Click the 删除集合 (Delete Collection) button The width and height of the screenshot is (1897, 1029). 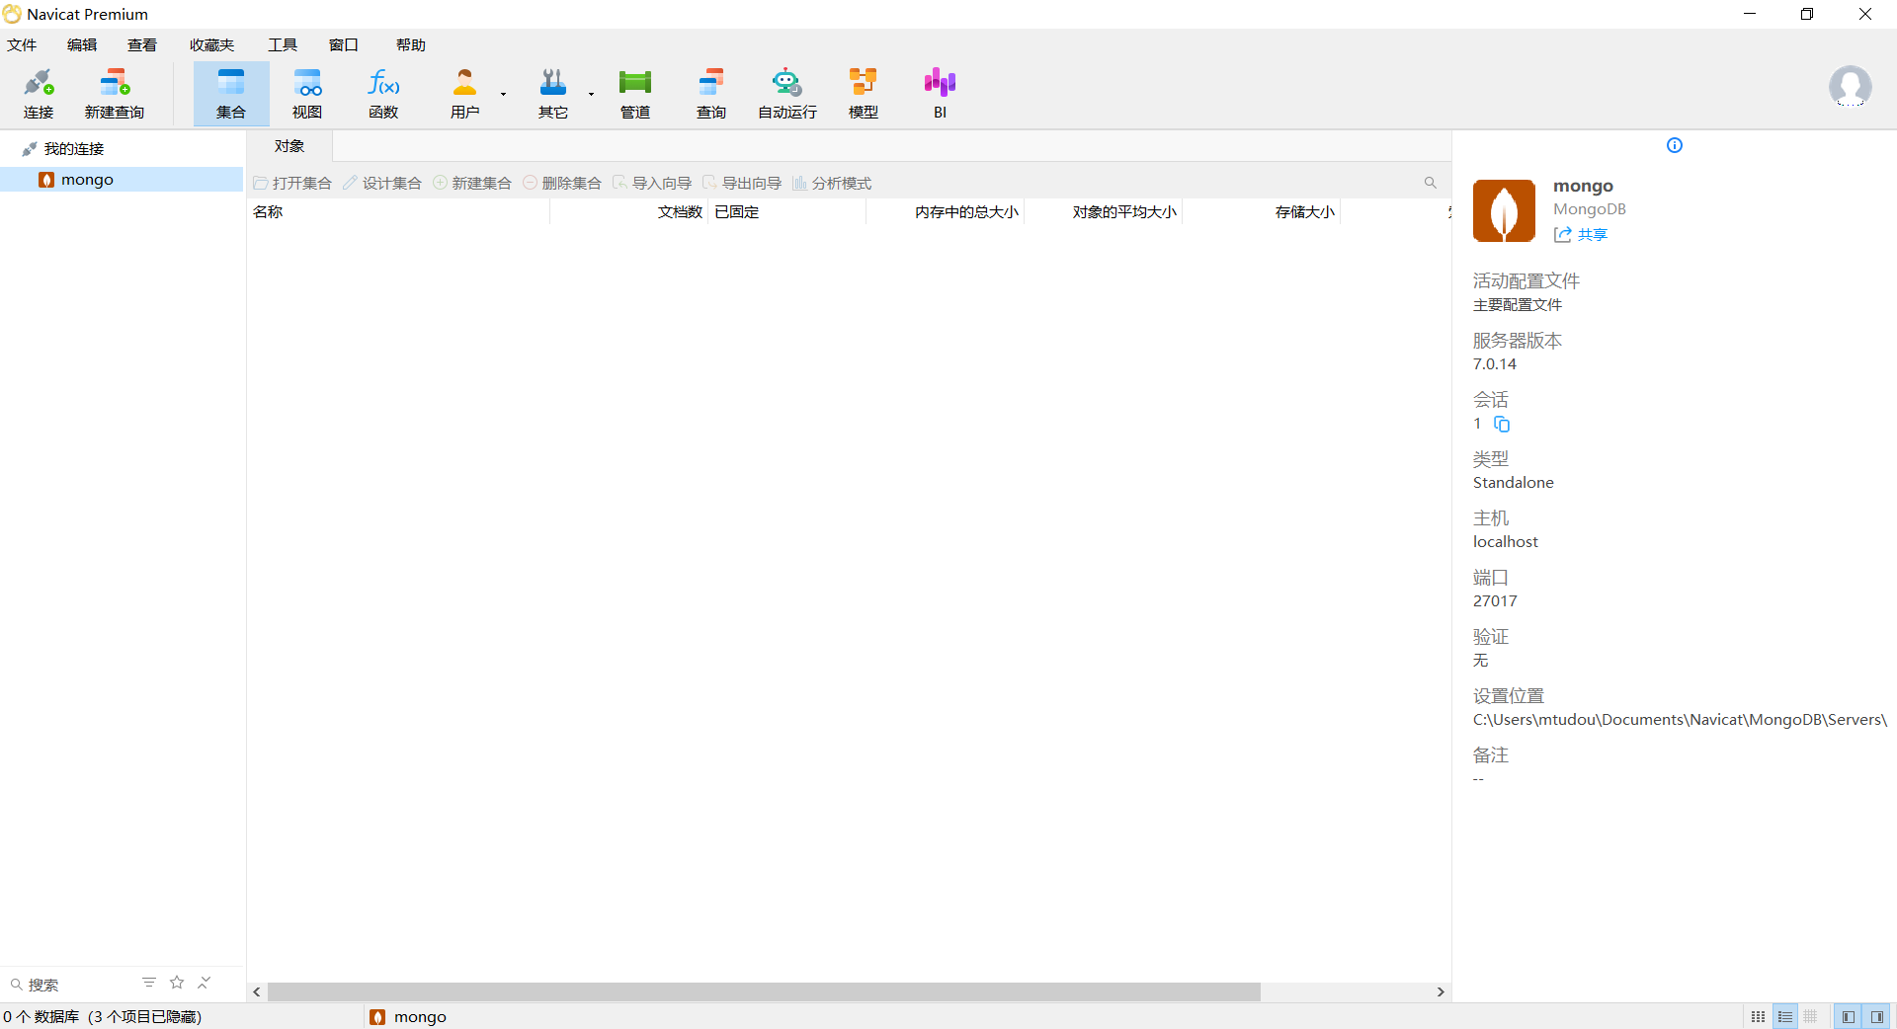tap(562, 183)
